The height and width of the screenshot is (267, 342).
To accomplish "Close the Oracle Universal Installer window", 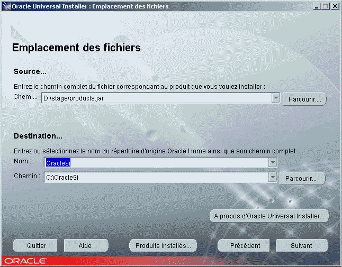I will click(335, 6).
